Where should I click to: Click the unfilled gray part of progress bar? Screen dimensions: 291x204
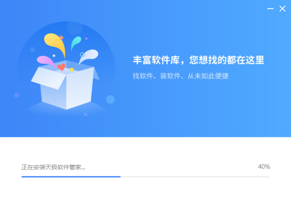pyautogui.click(x=195, y=177)
